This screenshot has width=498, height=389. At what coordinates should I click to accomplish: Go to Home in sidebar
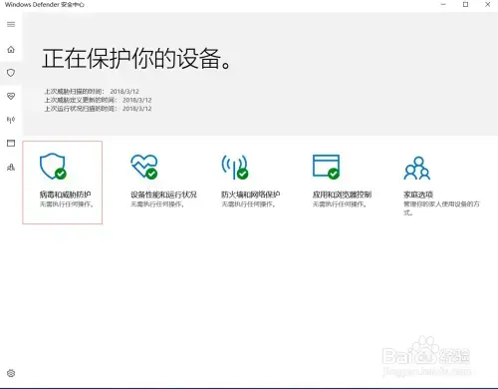tap(11, 50)
